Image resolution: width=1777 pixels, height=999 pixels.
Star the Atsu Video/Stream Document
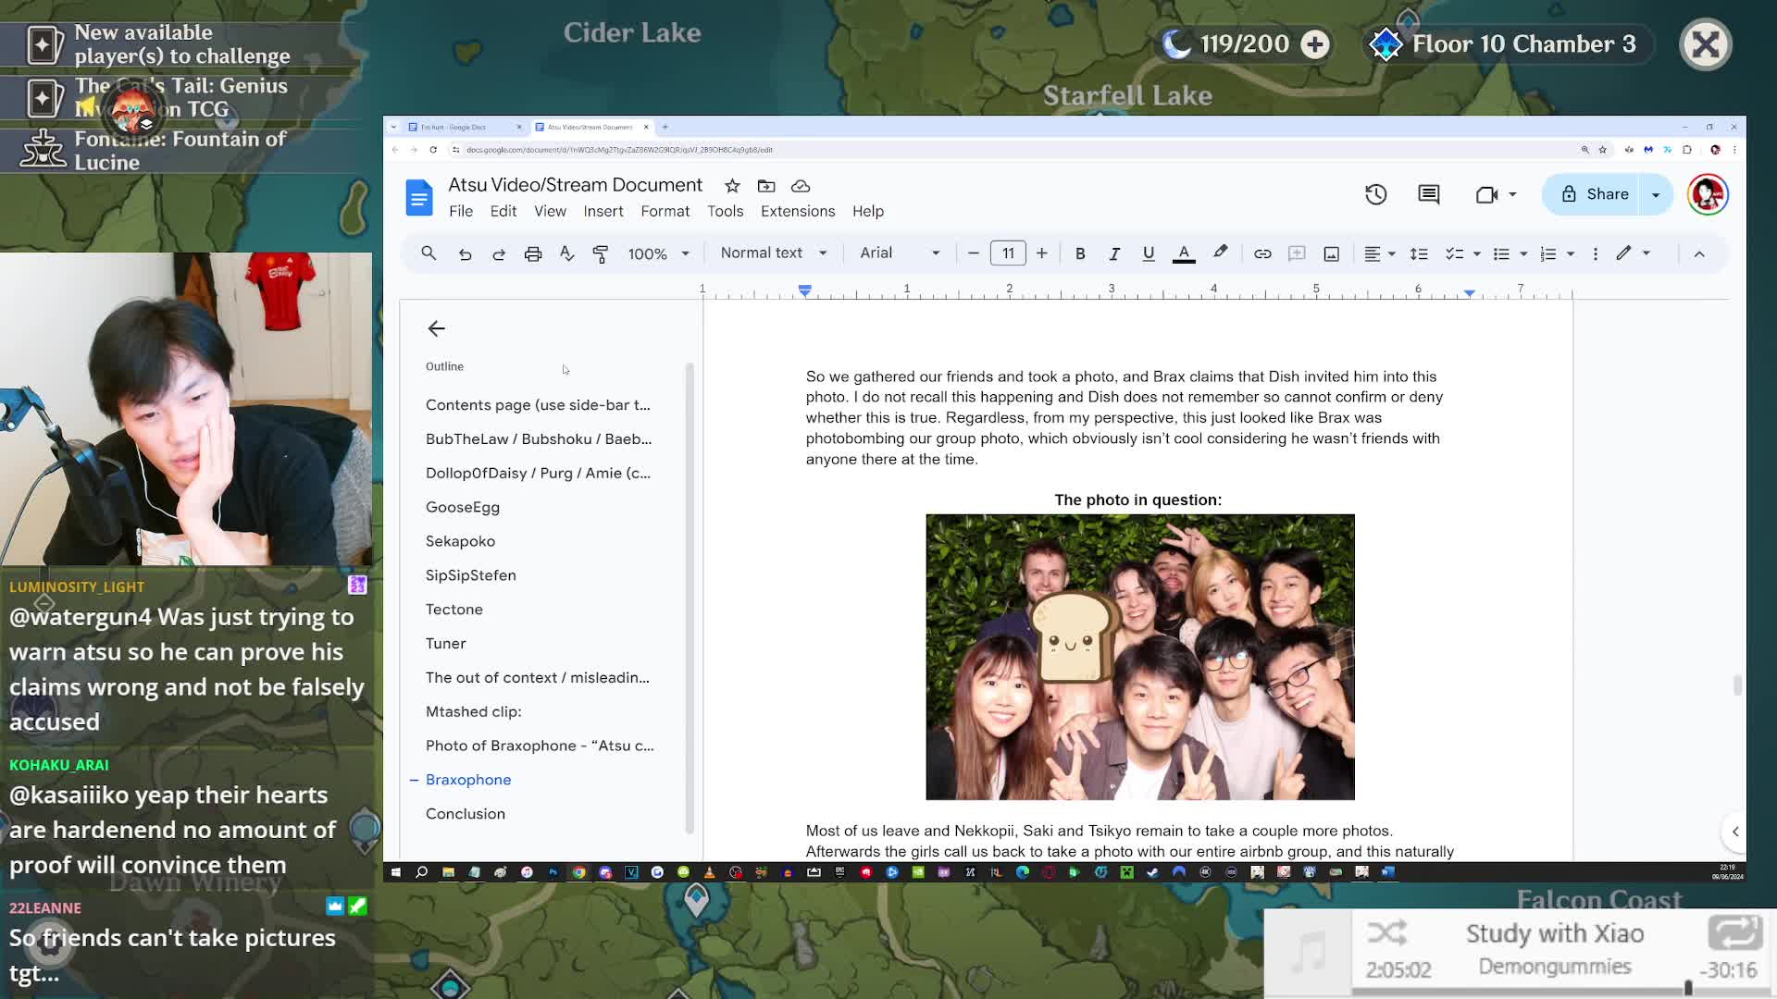tap(732, 186)
